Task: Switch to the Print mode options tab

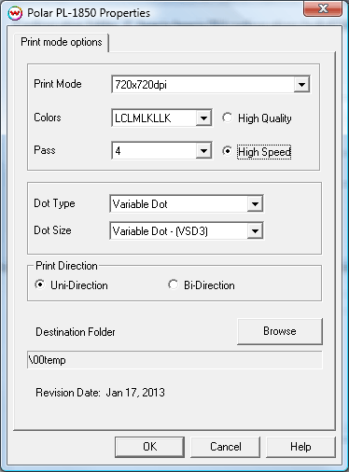Action: [62, 42]
